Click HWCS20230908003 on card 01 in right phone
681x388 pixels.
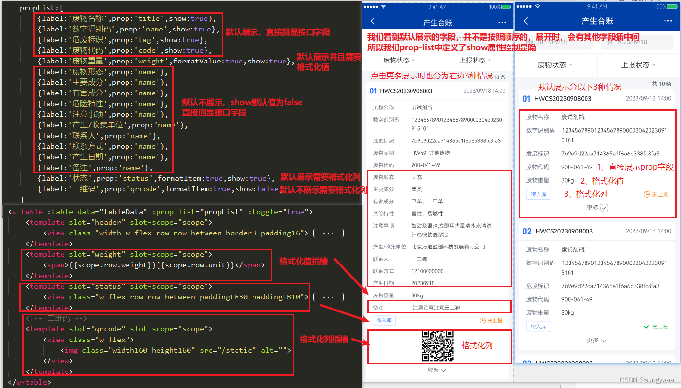pyautogui.click(x=563, y=98)
